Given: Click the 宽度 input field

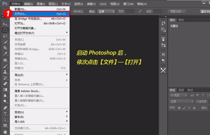Looking at the screenshot, I should (130, 12).
